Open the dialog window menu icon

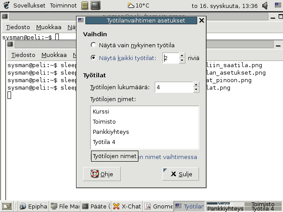(x=80, y=20)
